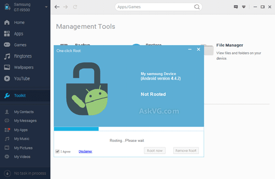Click the Ringtones music note icon
The width and height of the screenshot is (275, 179).
point(7,56)
